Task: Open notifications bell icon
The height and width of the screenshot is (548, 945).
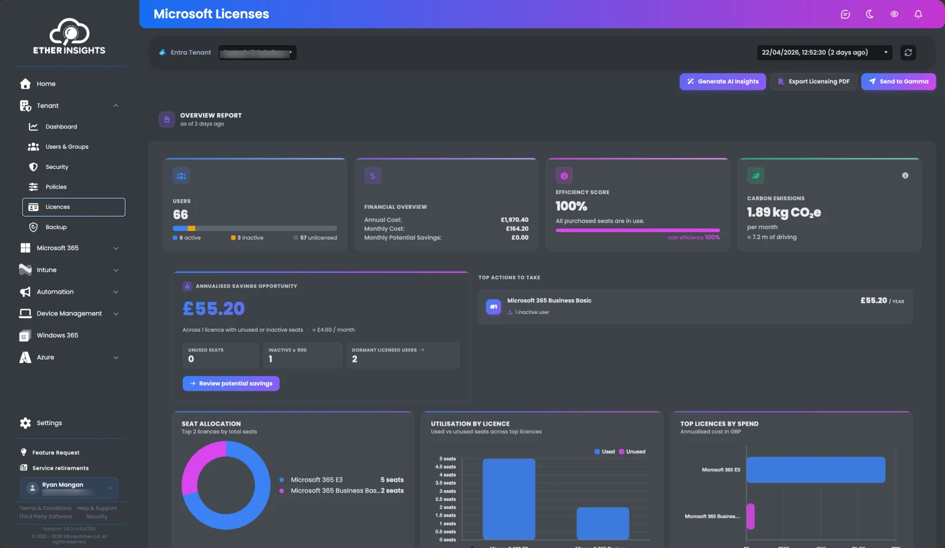Action: coord(918,14)
